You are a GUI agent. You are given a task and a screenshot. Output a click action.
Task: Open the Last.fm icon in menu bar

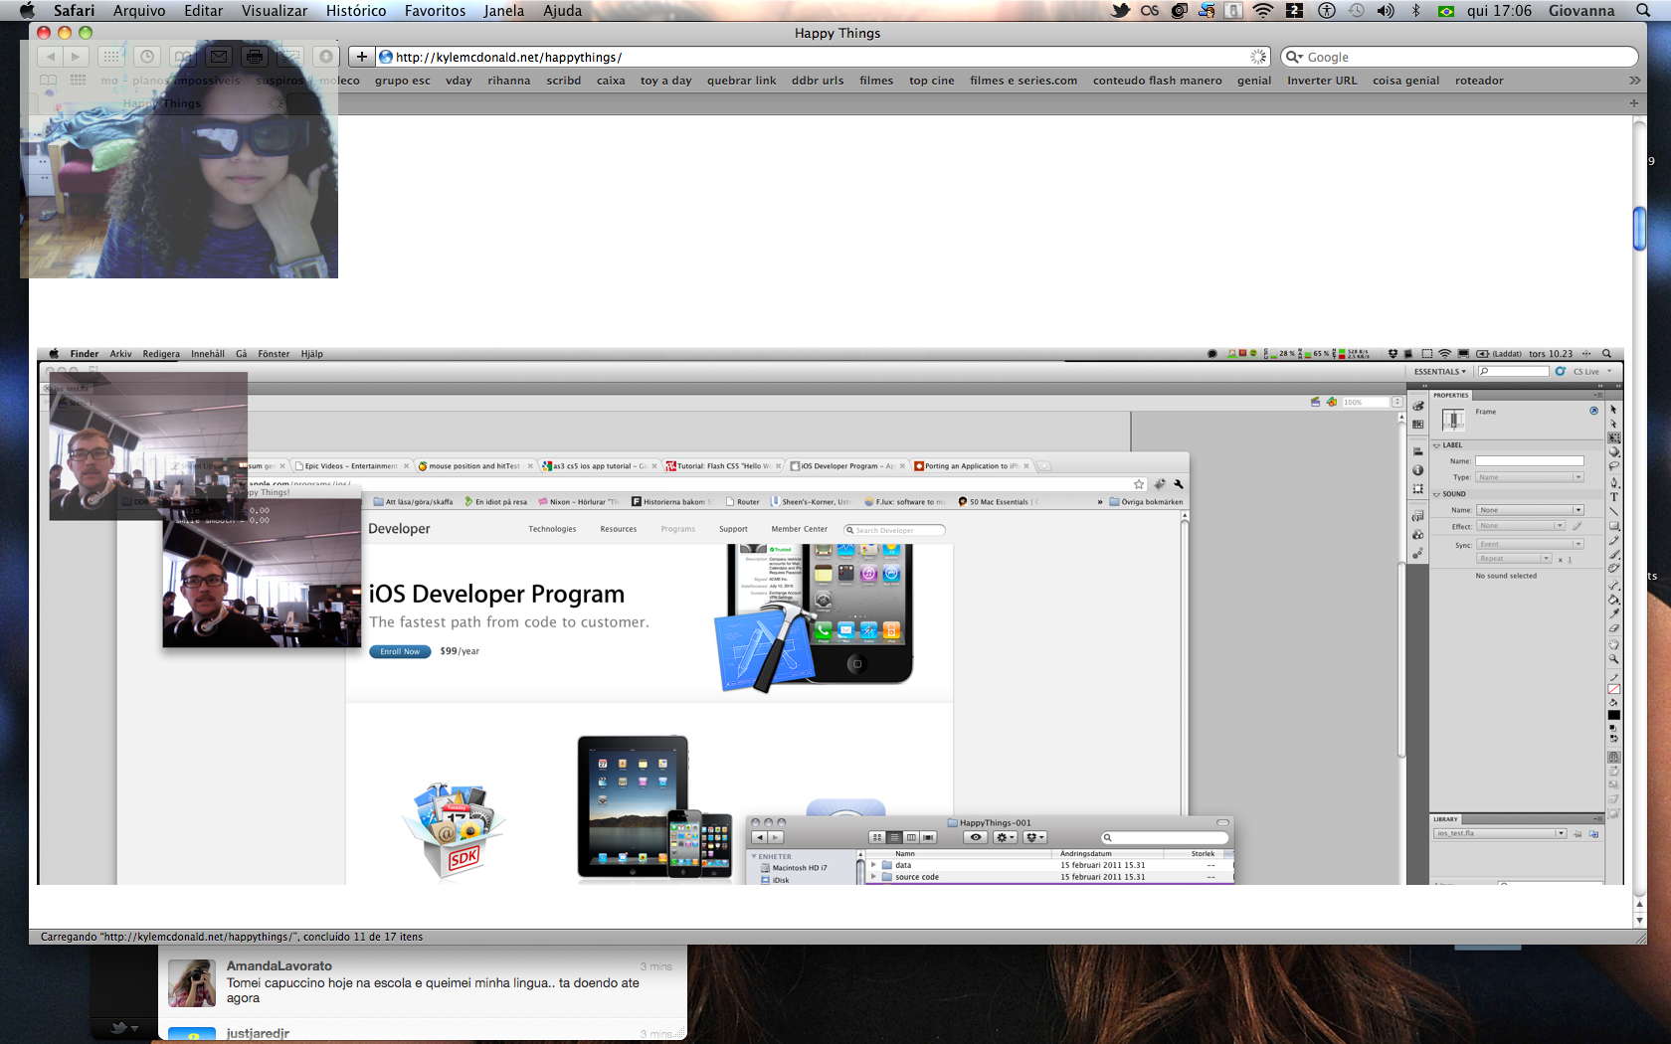pos(1150,11)
